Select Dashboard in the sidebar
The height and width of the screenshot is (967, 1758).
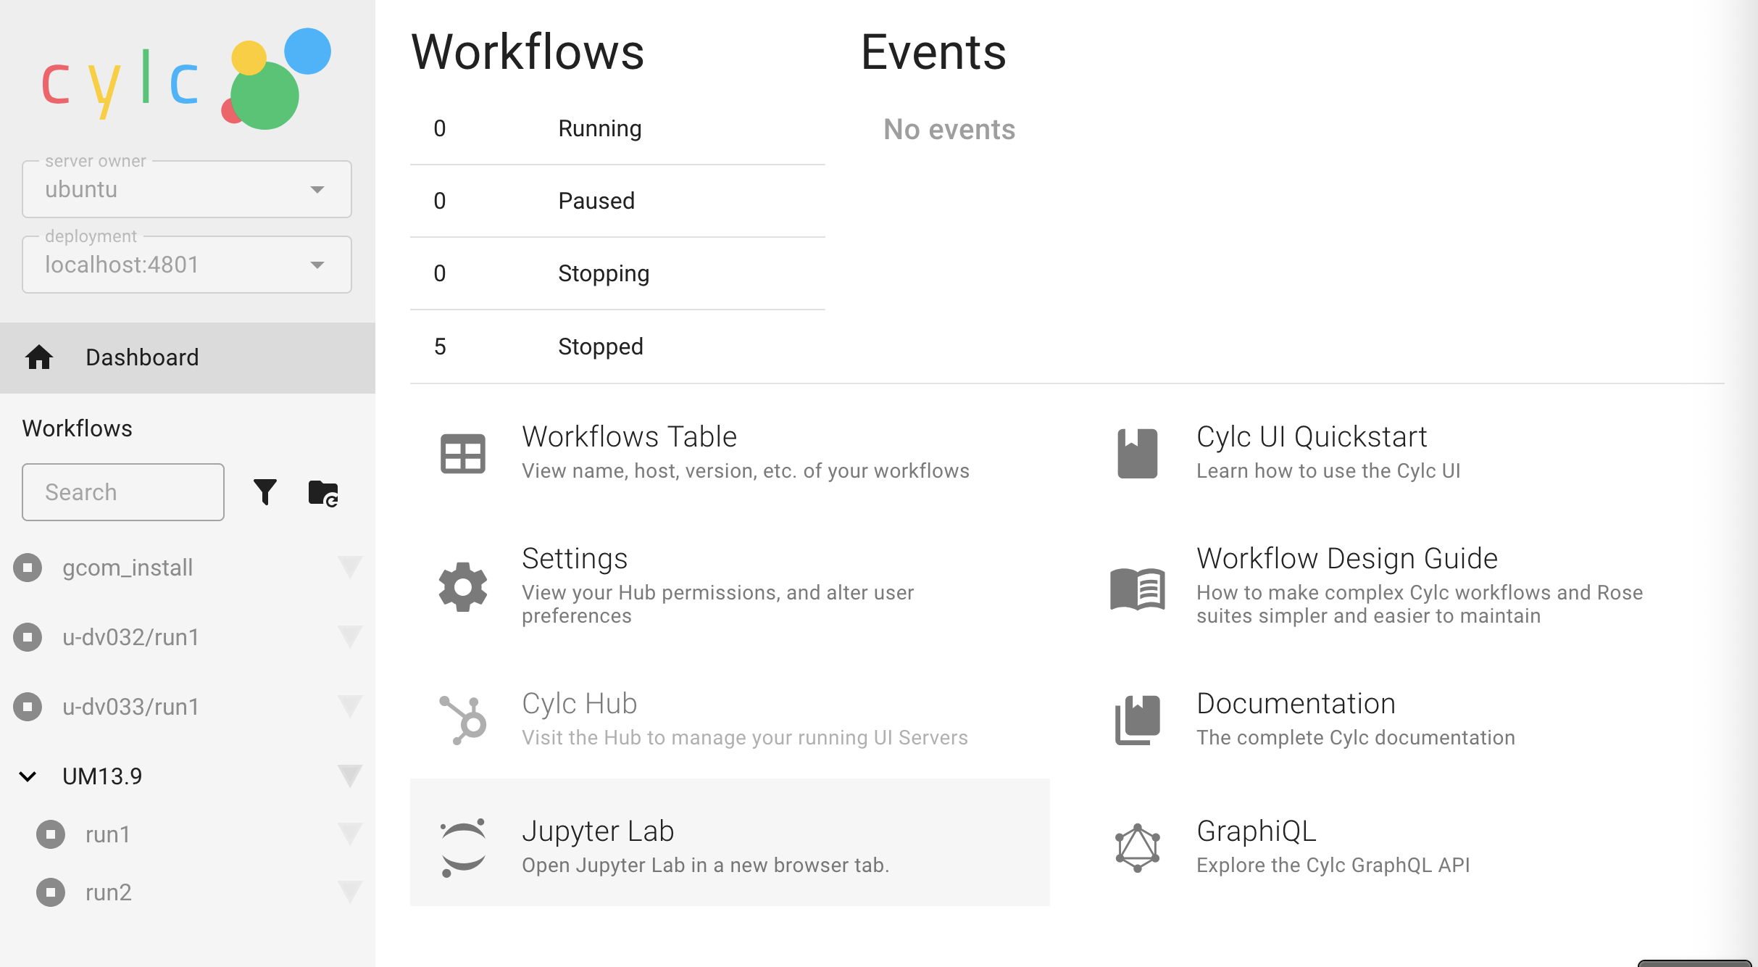click(142, 357)
